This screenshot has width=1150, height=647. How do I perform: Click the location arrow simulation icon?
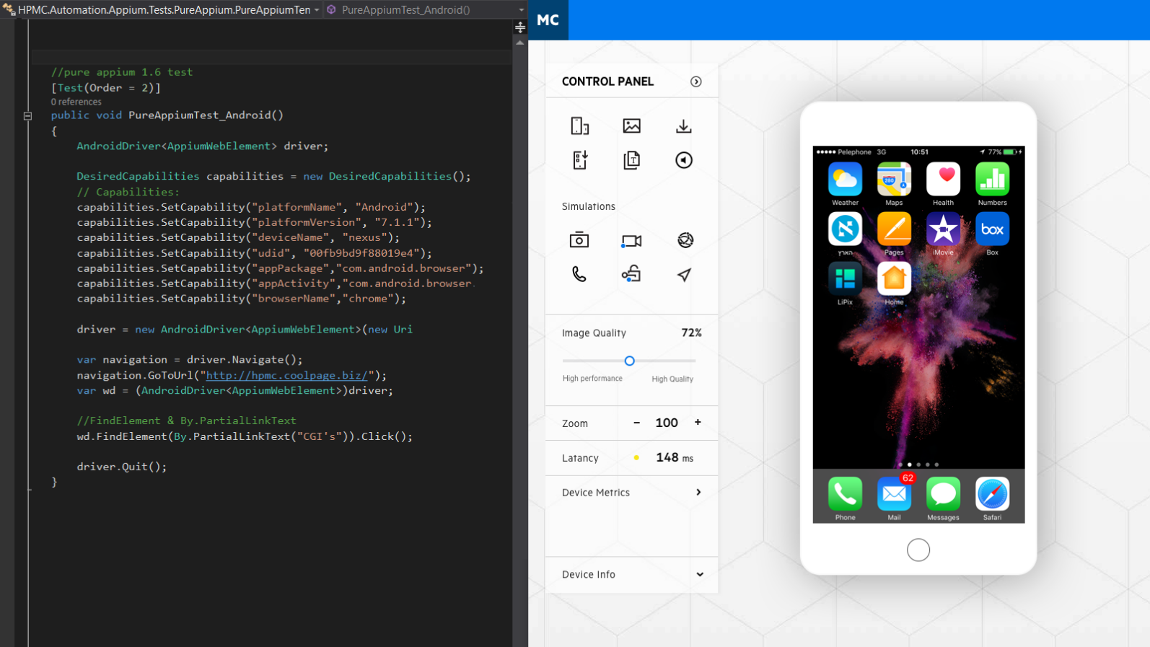point(684,274)
